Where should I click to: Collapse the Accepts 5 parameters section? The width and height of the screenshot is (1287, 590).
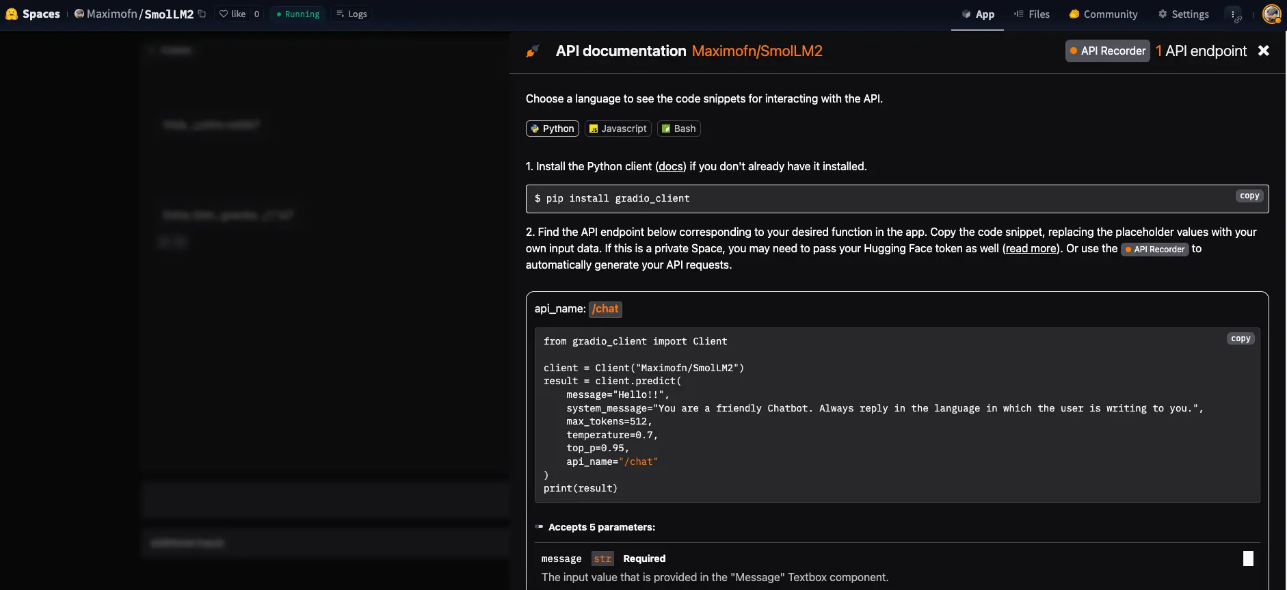click(595, 527)
